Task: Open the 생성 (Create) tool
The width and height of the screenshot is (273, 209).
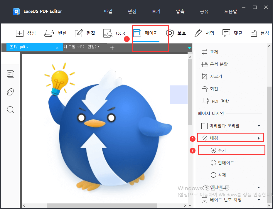Action: coord(26,33)
